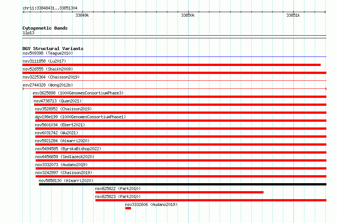
Task: Click the nsv509398 (Teague2010) variant label
Action: (48, 53)
